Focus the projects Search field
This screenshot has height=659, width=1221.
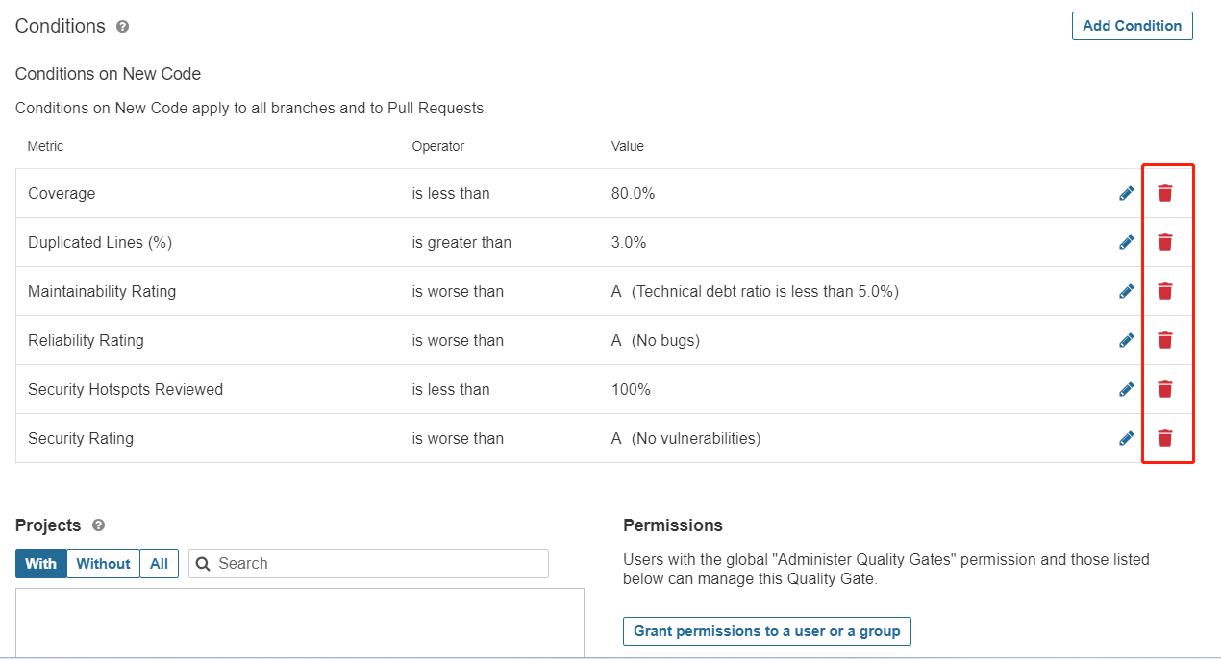[x=368, y=564]
